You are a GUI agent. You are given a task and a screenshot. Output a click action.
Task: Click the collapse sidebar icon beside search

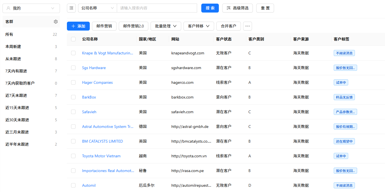point(71,8)
